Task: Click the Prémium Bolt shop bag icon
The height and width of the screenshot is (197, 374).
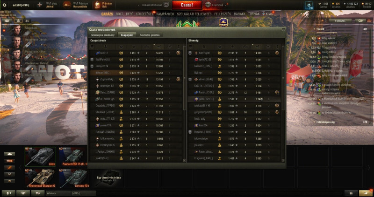Action: 97,5
